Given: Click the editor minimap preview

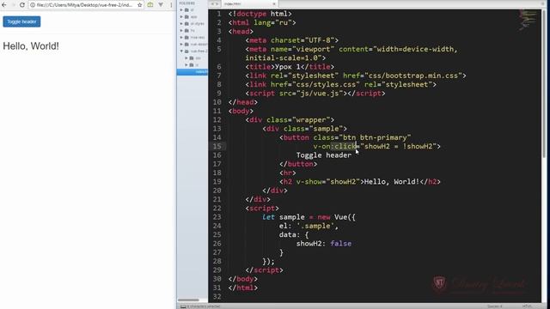Looking at the screenshot, I should 528,19.
